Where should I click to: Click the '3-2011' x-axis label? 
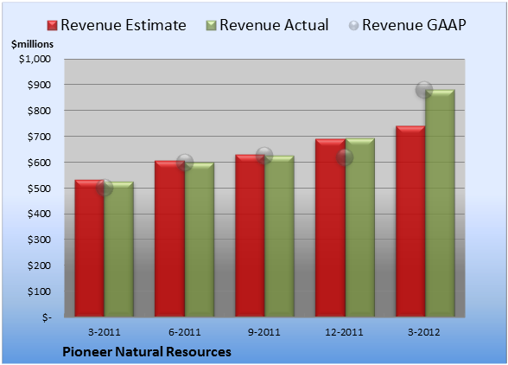point(105,332)
